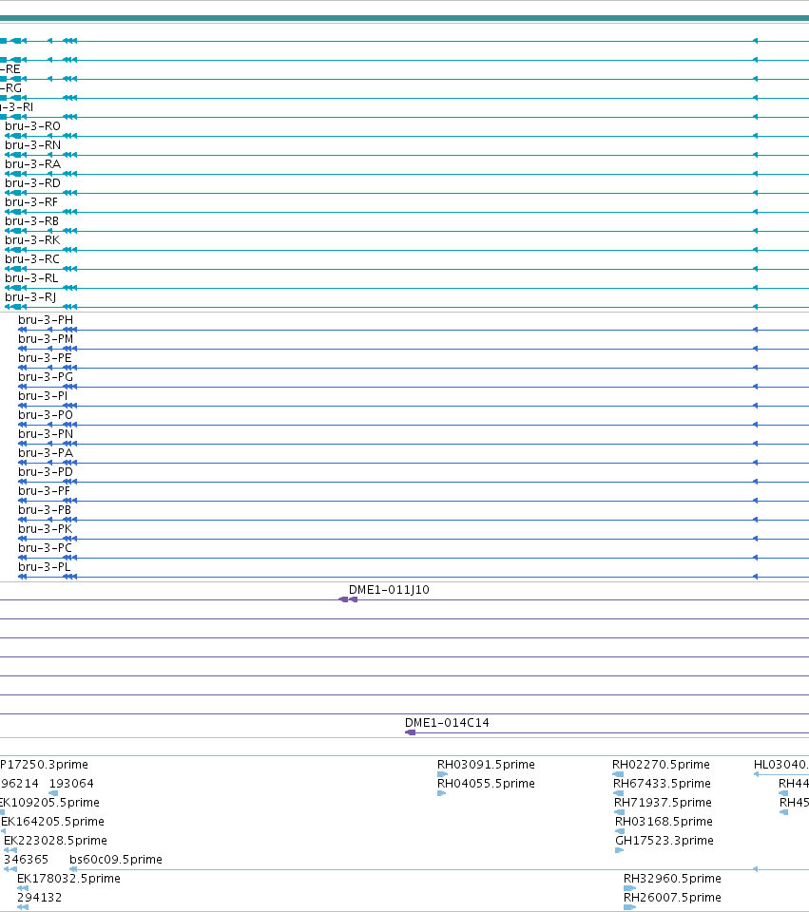809x912 pixels.
Task: Click the EK223028.5prime EST label
Action: pyautogui.click(x=55, y=841)
